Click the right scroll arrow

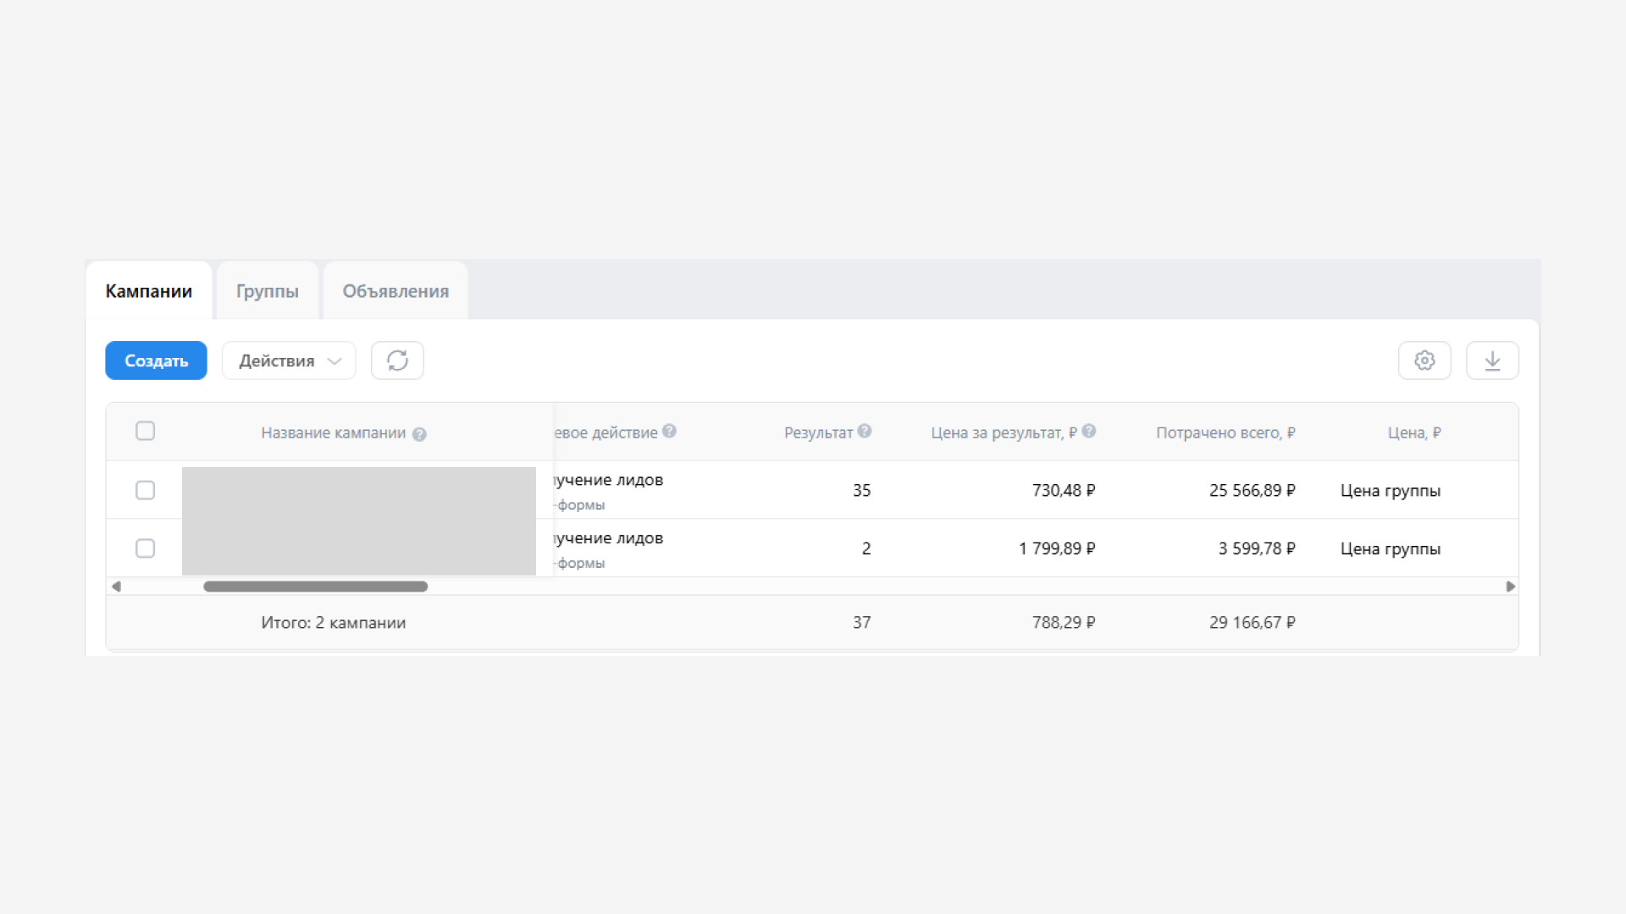[x=1510, y=586]
